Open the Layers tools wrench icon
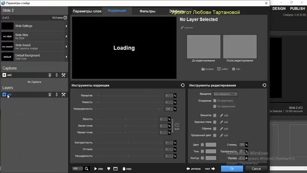The height and width of the screenshot is (173, 307). (x=63, y=95)
